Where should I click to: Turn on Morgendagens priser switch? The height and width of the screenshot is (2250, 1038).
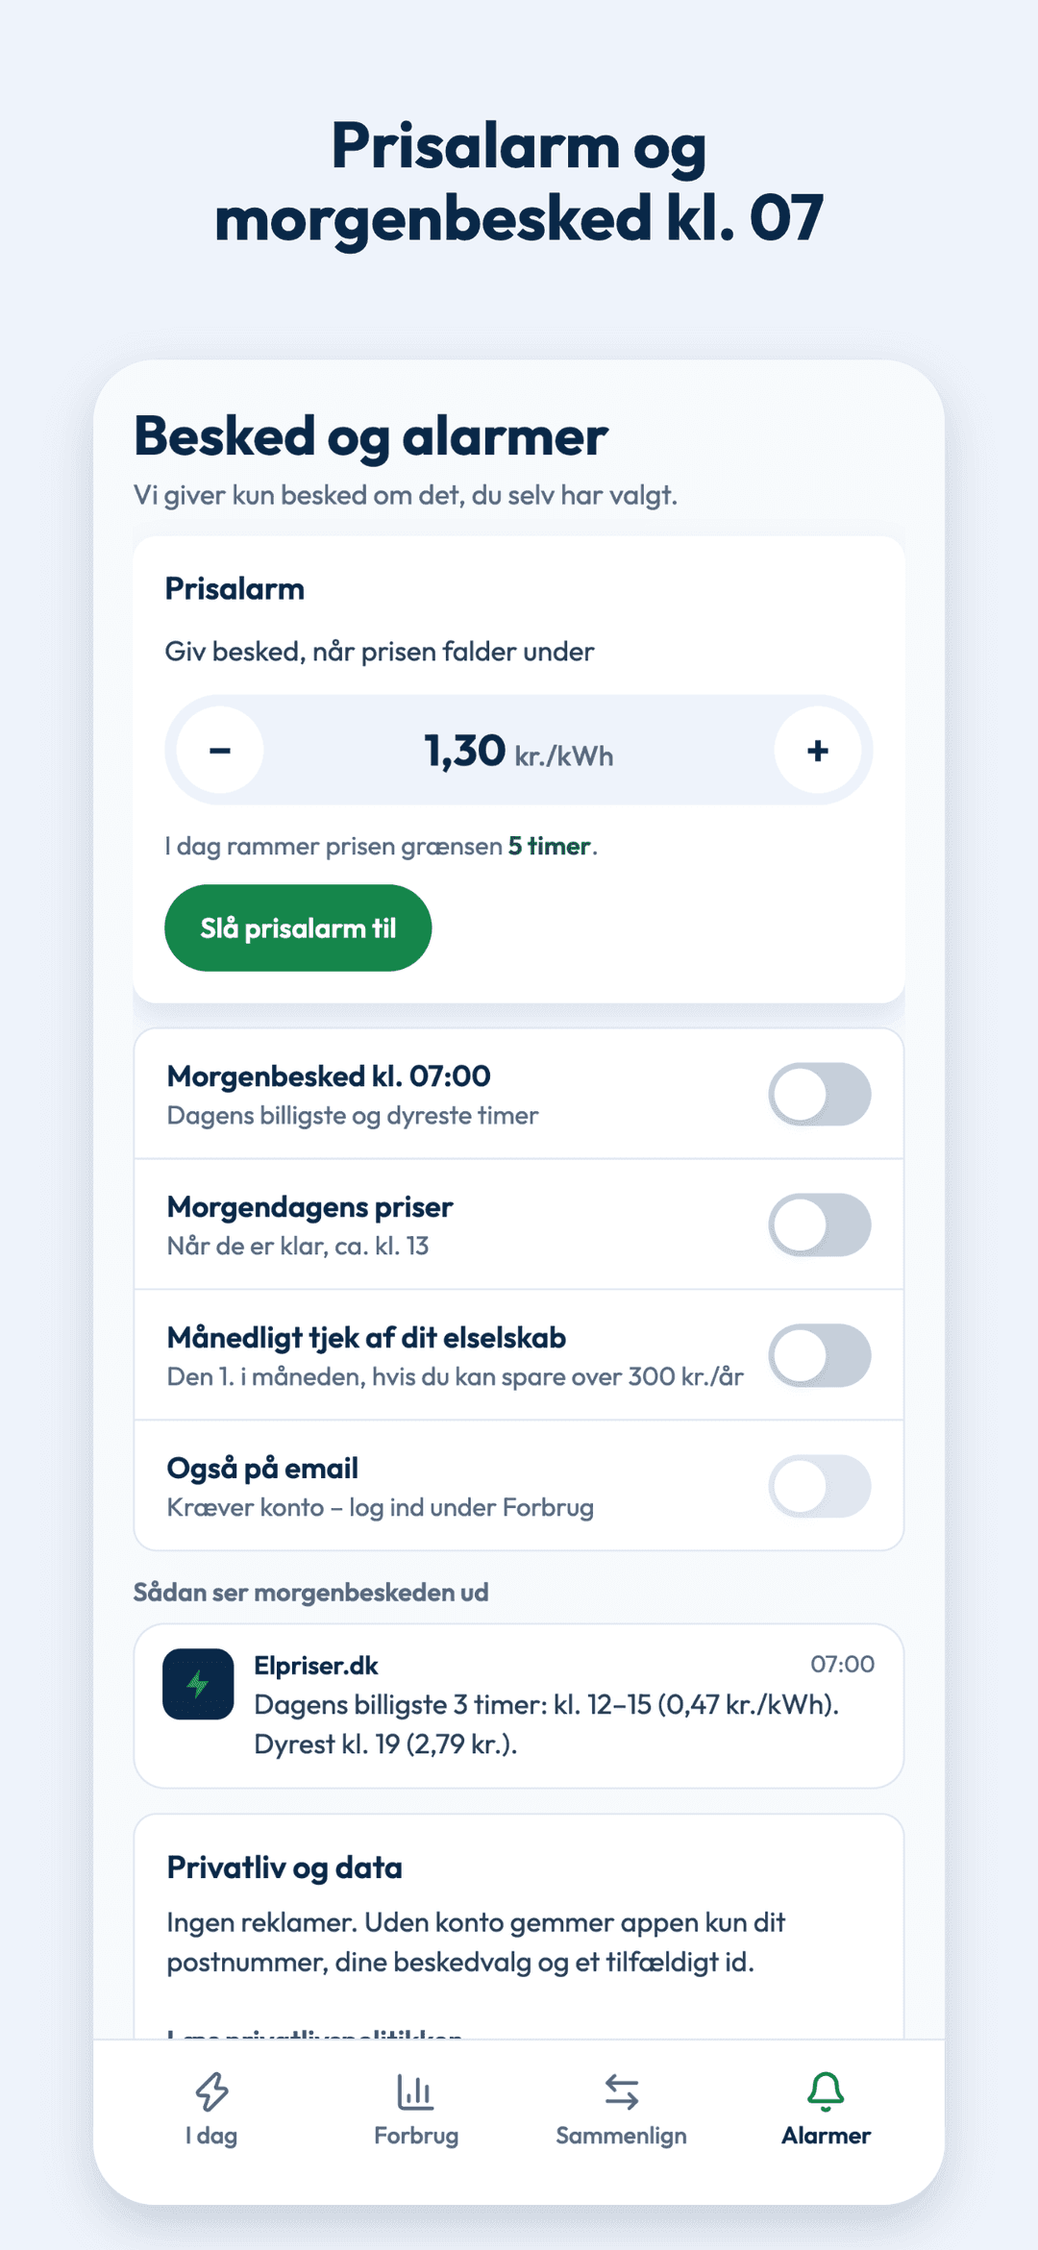point(820,1224)
